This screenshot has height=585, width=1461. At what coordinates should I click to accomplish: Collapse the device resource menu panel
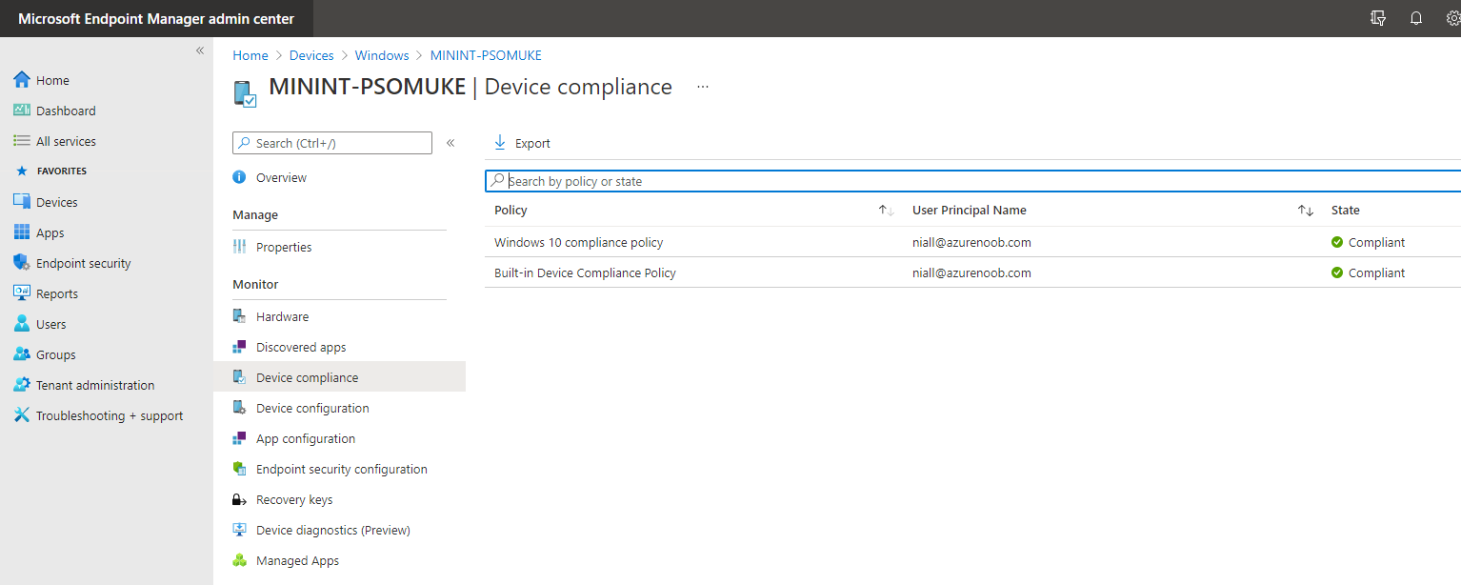point(450,143)
